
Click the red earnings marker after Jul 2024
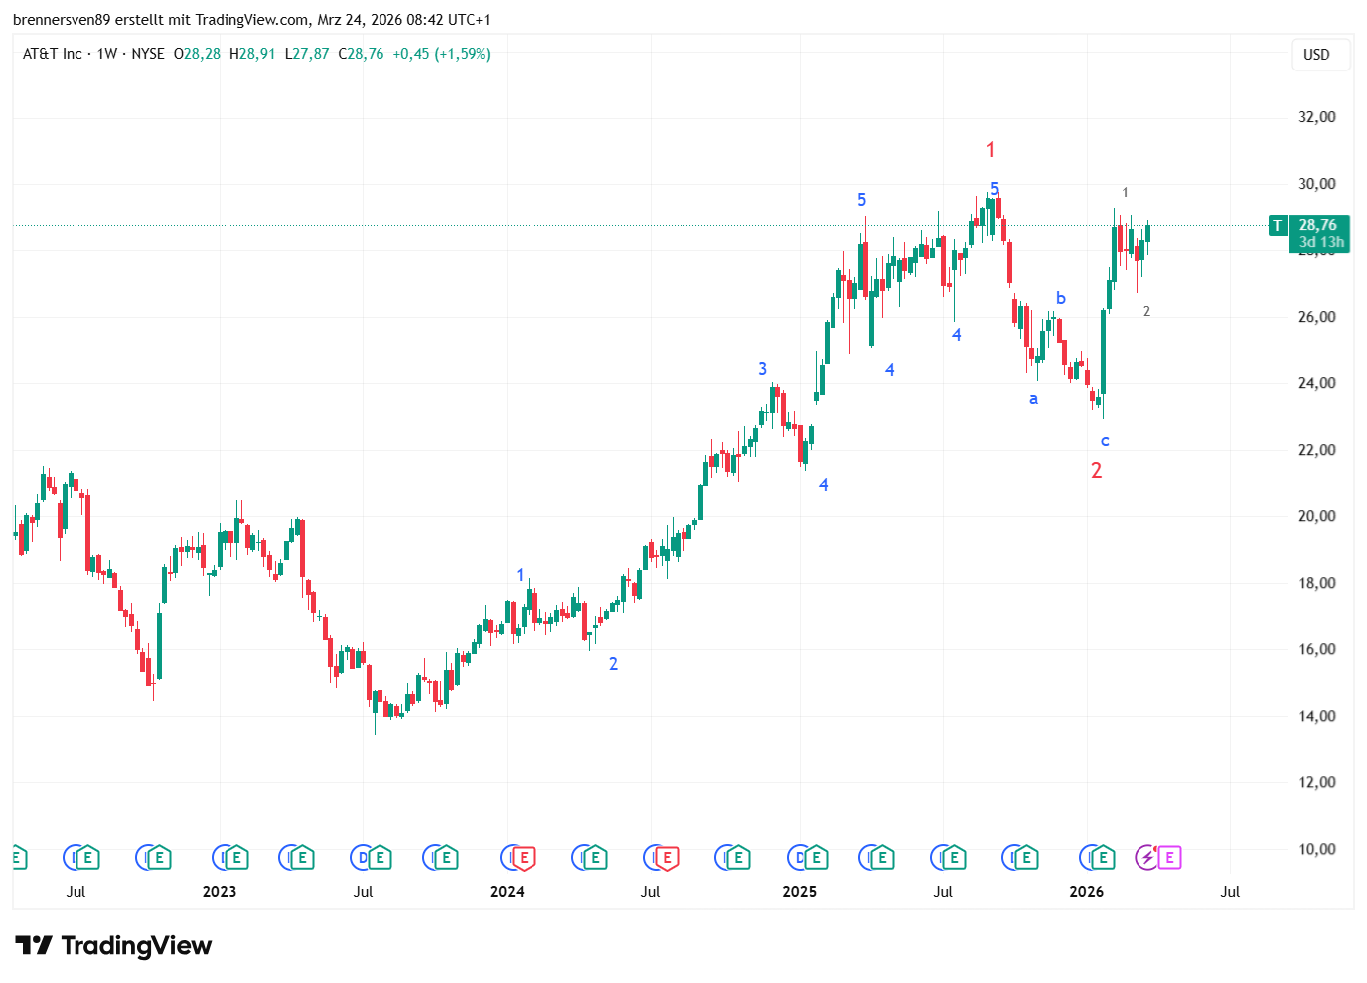pos(667,857)
